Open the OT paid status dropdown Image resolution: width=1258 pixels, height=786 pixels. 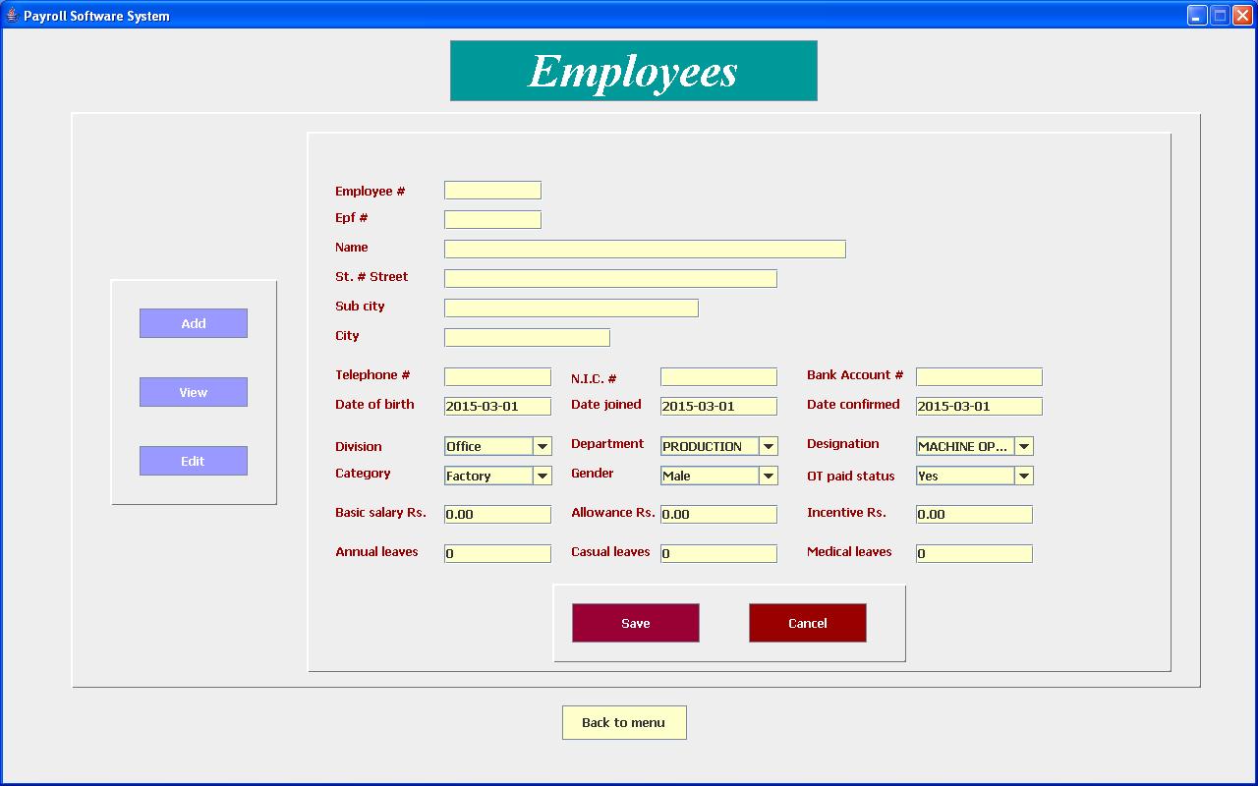coord(1023,475)
